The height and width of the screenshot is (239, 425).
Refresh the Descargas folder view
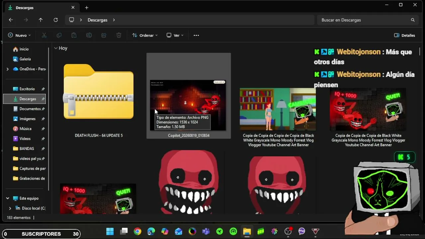pos(55,20)
